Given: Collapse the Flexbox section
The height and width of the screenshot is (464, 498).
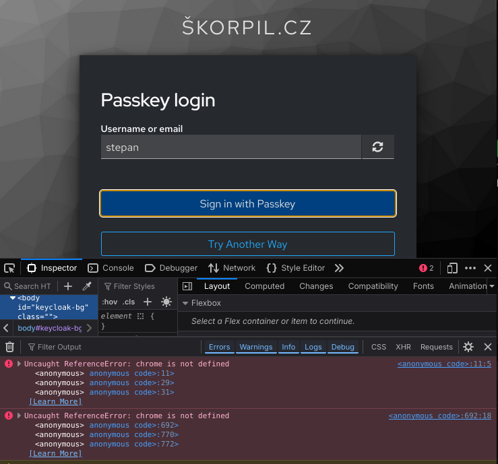Looking at the screenshot, I should pyautogui.click(x=185, y=303).
